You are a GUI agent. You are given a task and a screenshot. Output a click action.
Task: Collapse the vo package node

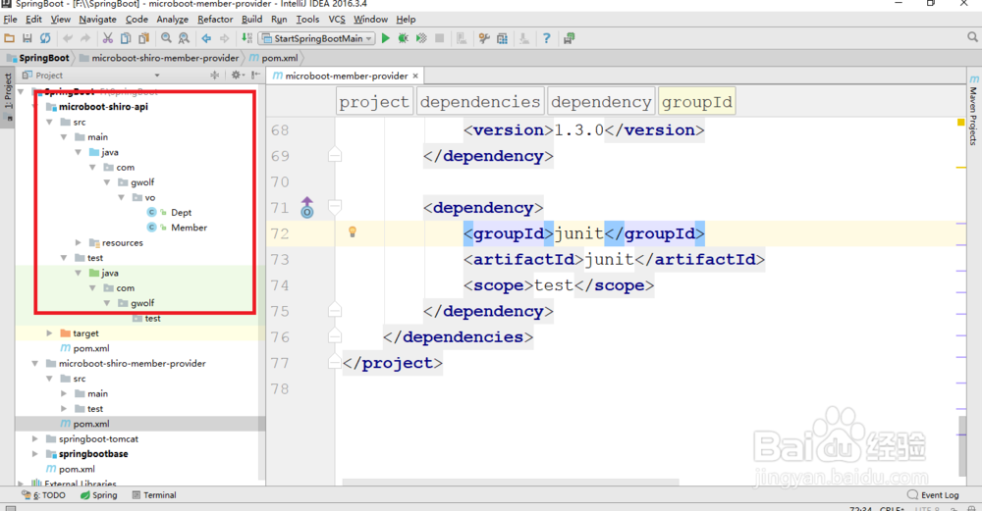point(122,198)
